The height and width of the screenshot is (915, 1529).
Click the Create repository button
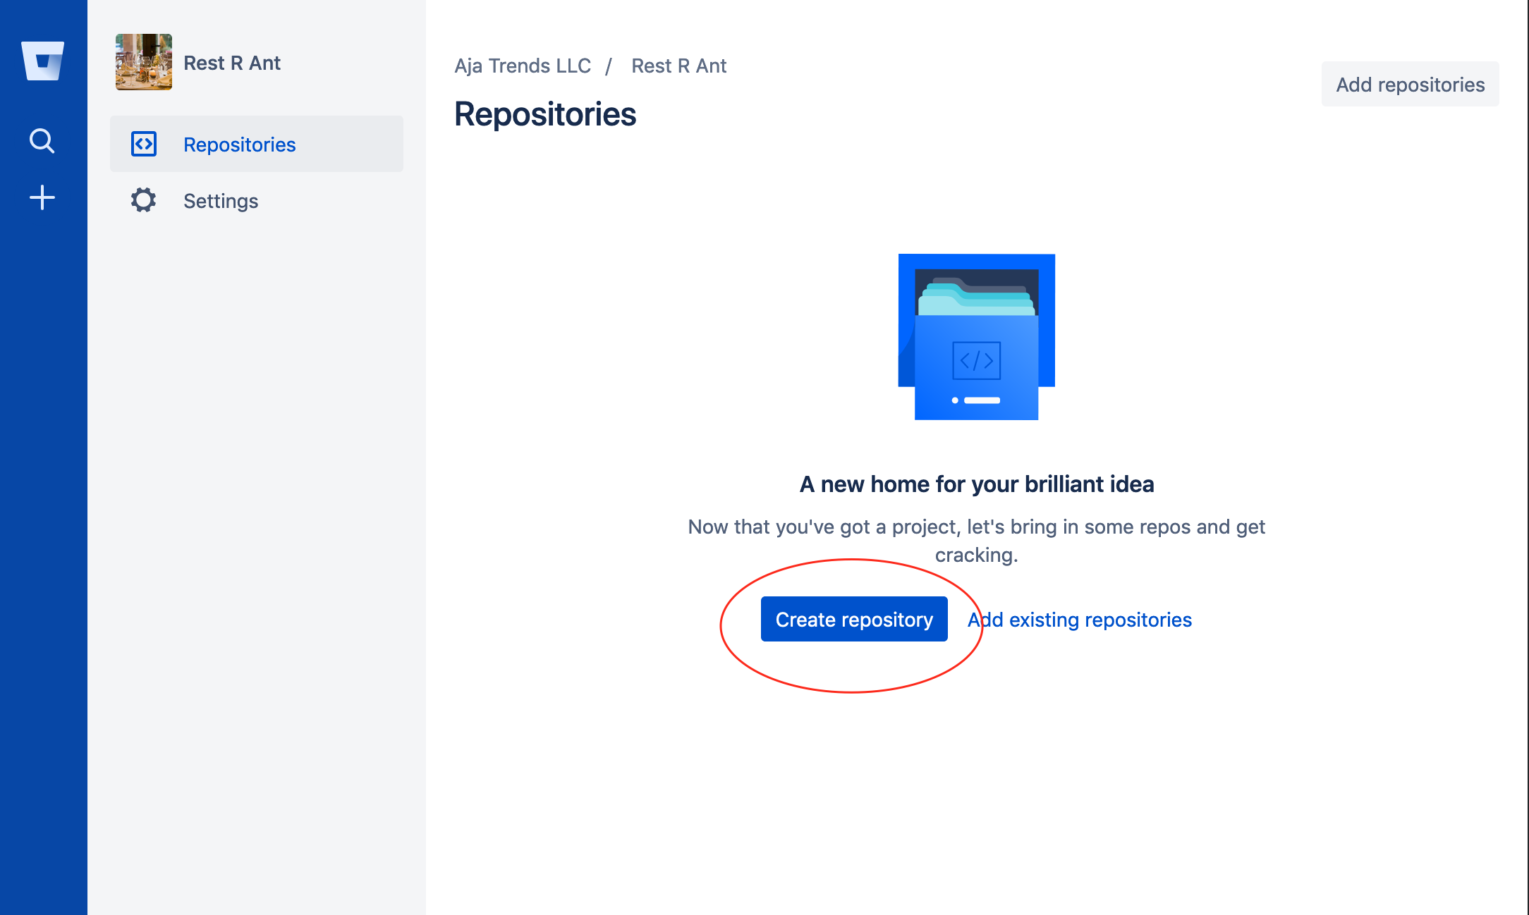click(854, 619)
